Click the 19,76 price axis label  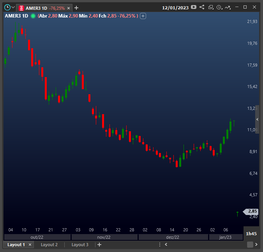(252, 43)
